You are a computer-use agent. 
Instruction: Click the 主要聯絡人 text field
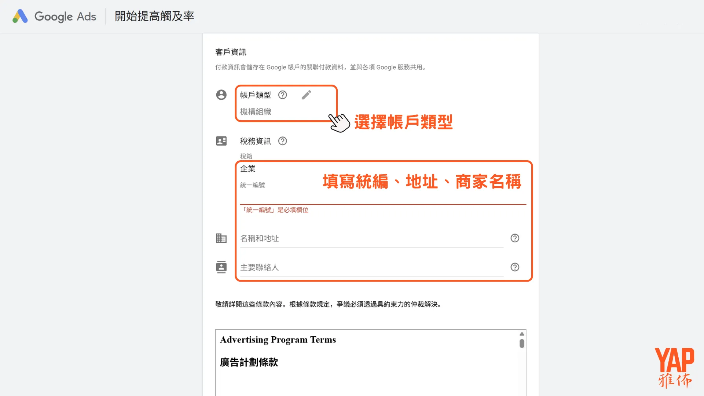click(330, 267)
